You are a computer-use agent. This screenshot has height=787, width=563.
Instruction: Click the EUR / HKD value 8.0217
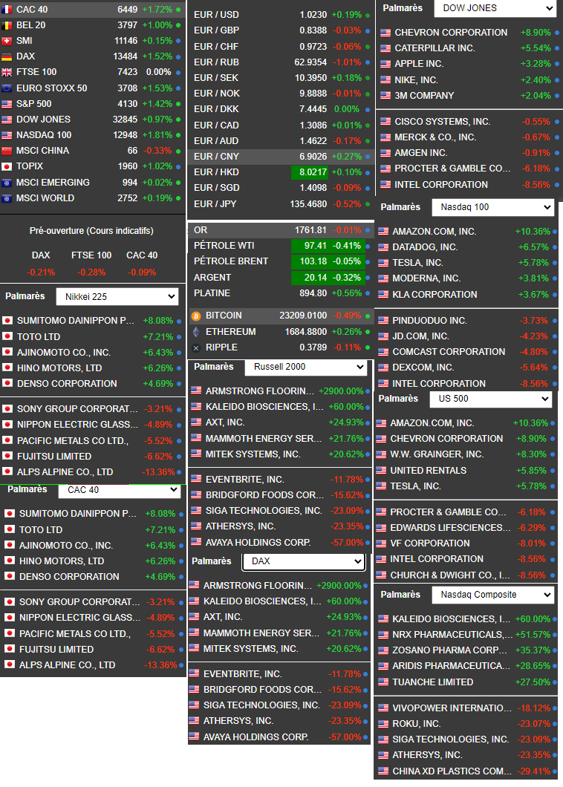point(310,172)
